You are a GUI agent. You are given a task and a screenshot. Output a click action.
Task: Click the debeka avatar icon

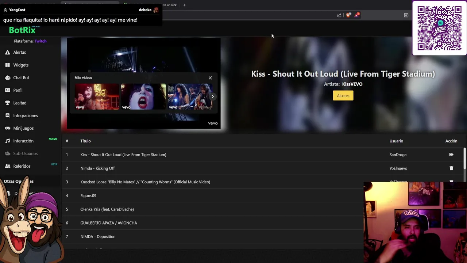pos(156,10)
